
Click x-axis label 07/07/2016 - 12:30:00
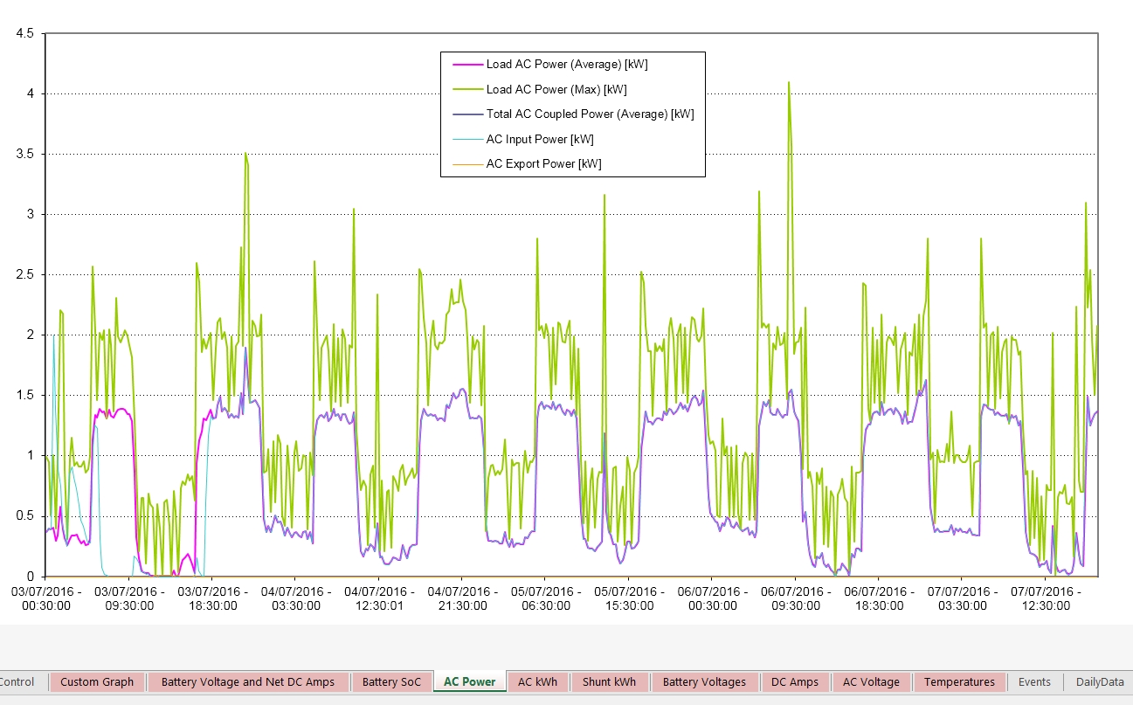click(1046, 598)
